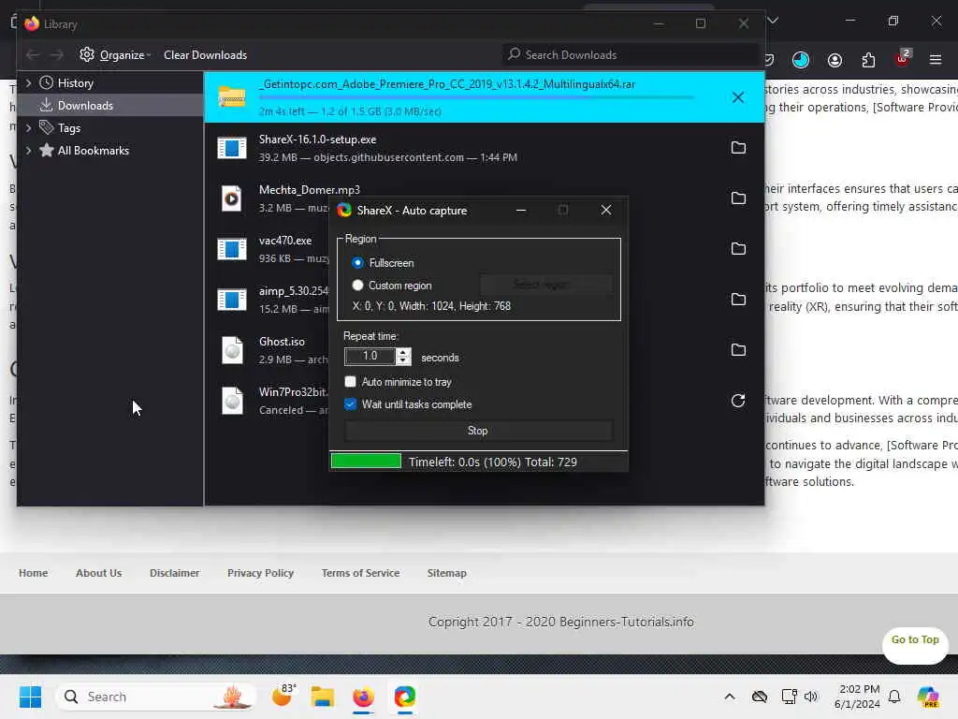Open the Disclaimer footer link
This screenshot has width=958, height=719.
pyautogui.click(x=174, y=573)
